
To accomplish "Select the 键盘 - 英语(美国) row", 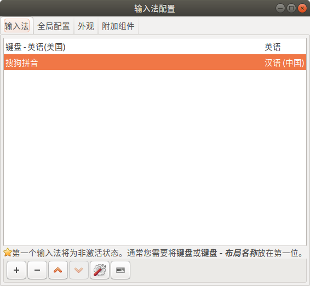I will click(x=155, y=47).
